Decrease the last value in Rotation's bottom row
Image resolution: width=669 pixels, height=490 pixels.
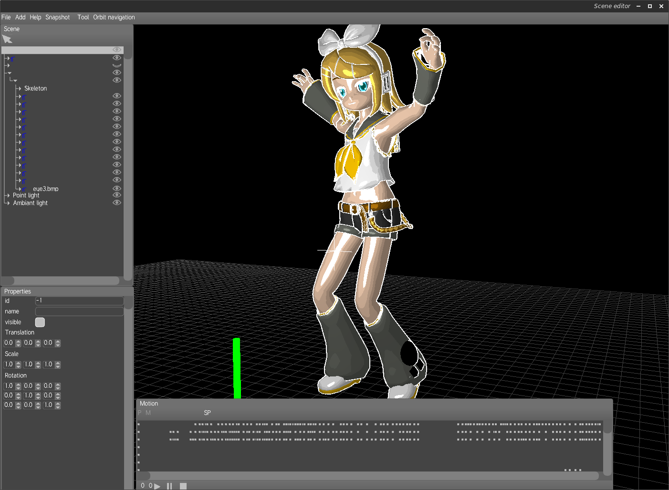click(x=58, y=407)
